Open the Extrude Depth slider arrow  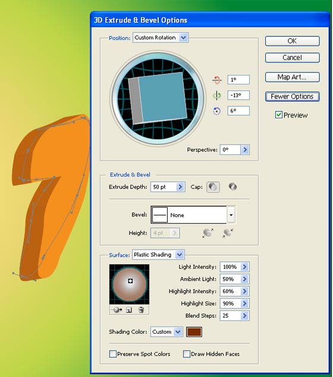pyautogui.click(x=180, y=187)
